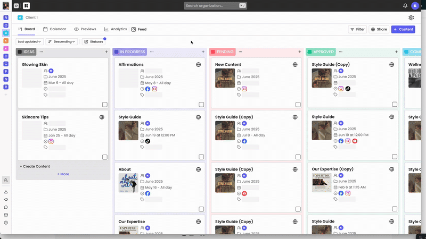The height and width of the screenshot is (239, 426).
Task: Switch to the Analytics tab
Action: 116,29
